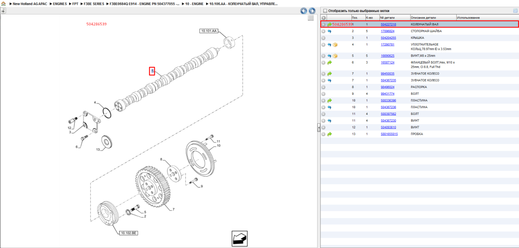
Task: Click the large return arrow icon under the diagram
Action: pyautogui.click(x=240, y=238)
